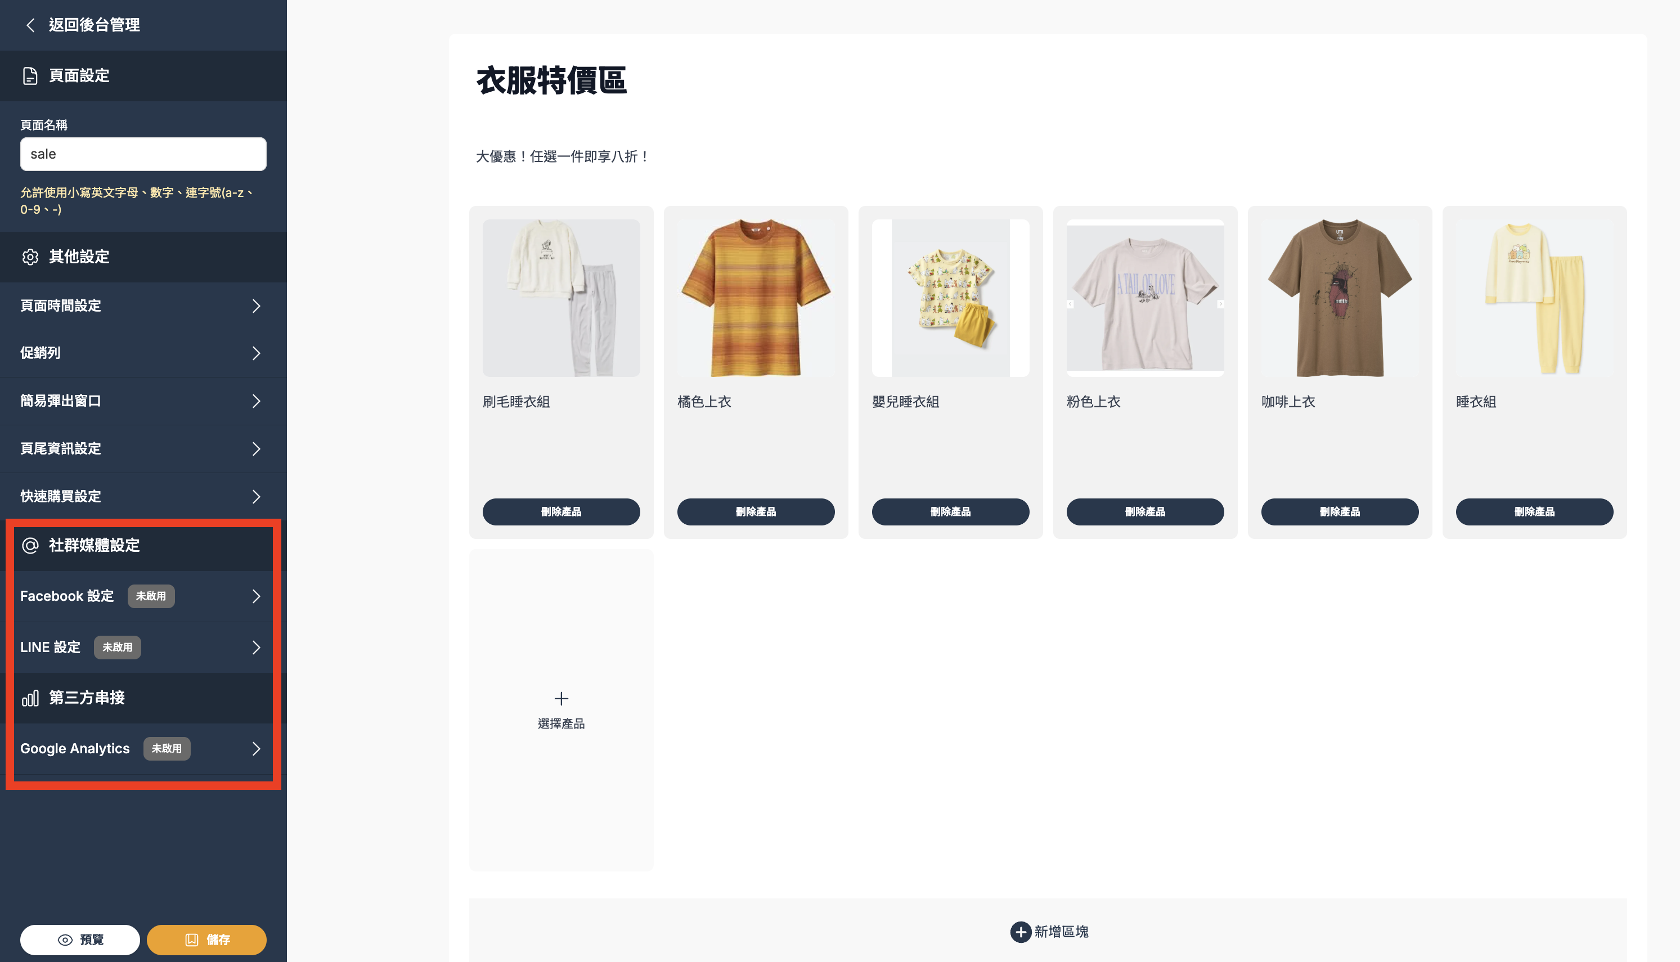
Task: Open Google Analytics integration row
Action: [x=143, y=749]
